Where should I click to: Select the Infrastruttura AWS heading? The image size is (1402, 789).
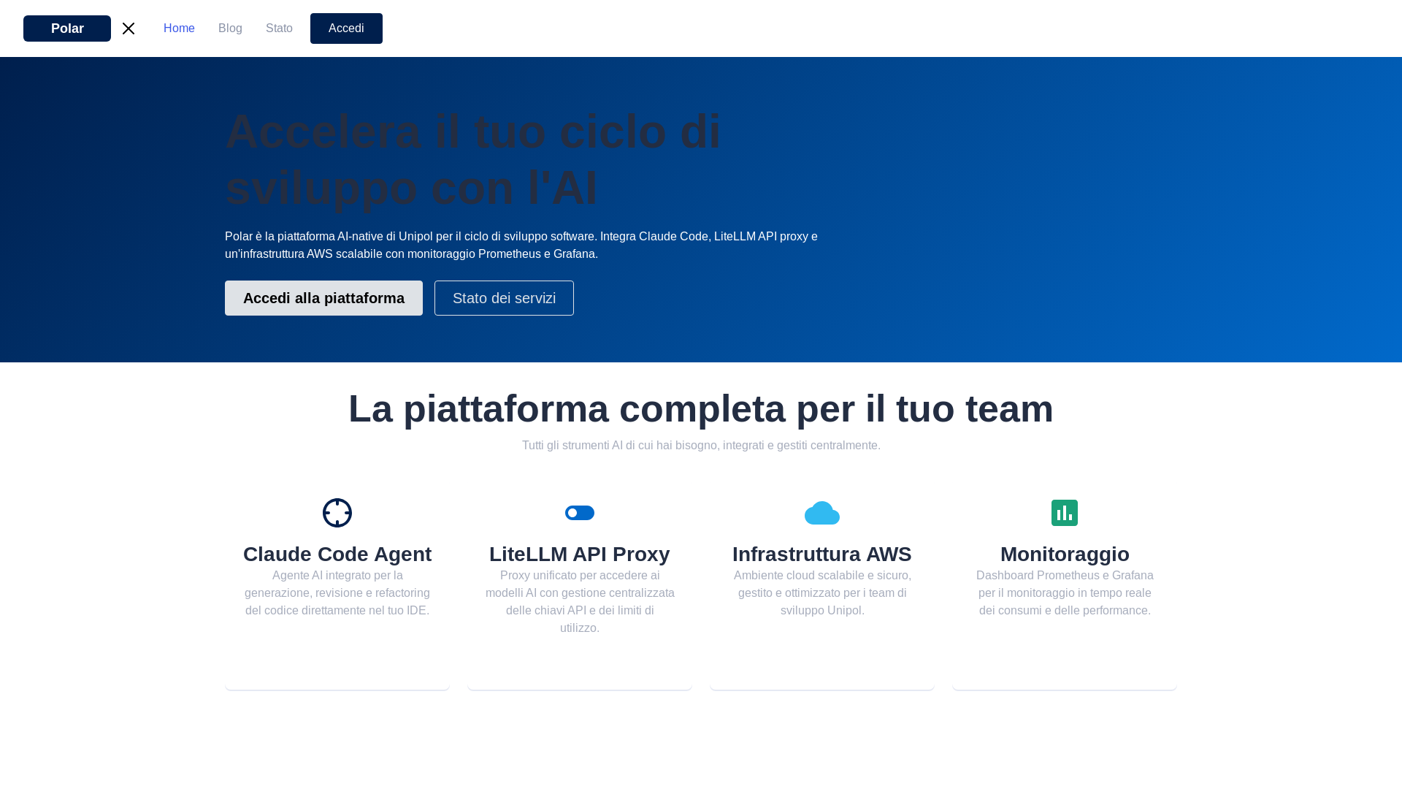822,554
